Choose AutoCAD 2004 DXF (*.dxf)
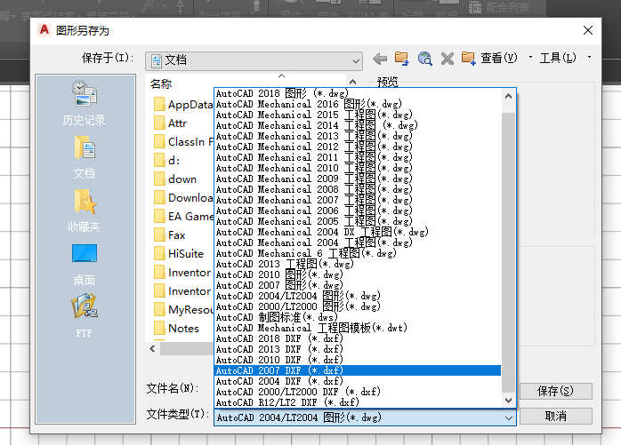The image size is (621, 445). pyautogui.click(x=358, y=382)
